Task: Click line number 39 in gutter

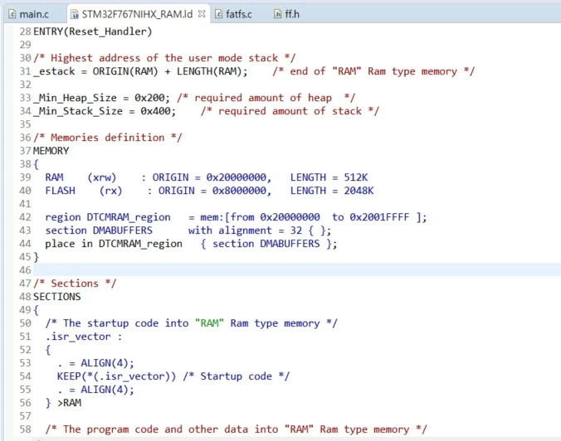Action: click(25, 177)
